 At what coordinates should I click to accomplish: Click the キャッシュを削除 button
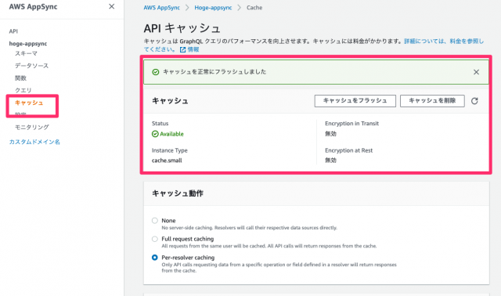pos(432,101)
